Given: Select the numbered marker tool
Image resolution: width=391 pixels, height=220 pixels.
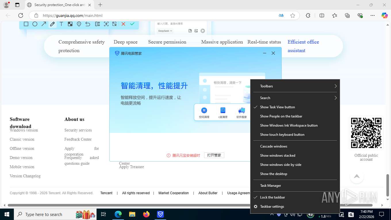Looking at the screenshot, I should click(79, 24).
